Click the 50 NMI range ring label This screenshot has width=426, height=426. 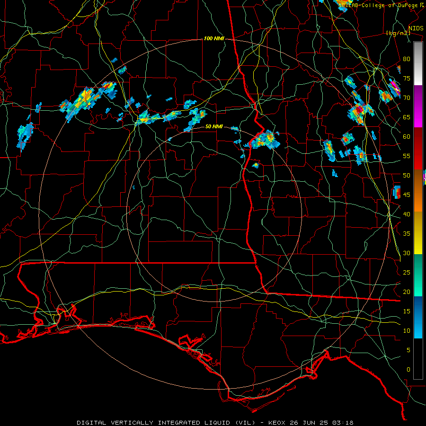pos(214,126)
